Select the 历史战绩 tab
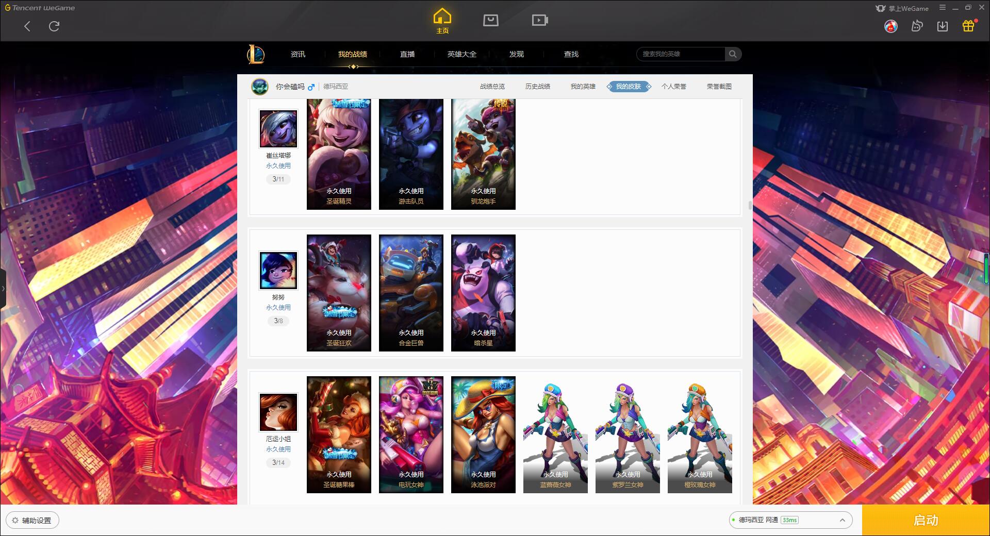This screenshot has height=536, width=990. pos(537,87)
